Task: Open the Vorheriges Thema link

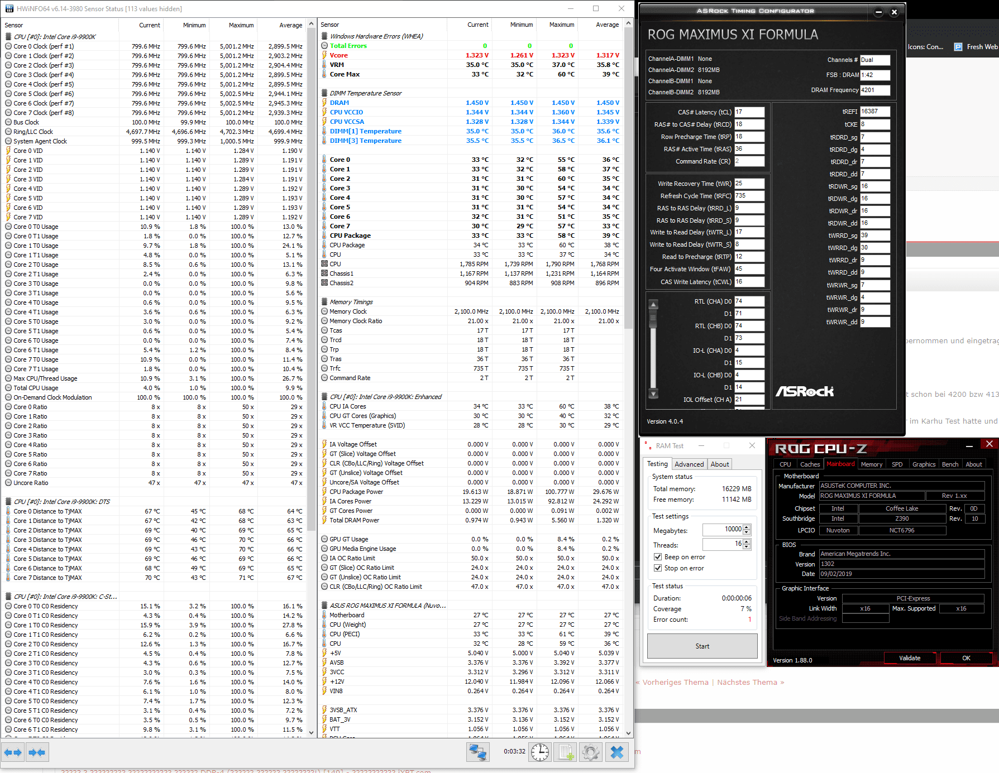Action: [675, 683]
